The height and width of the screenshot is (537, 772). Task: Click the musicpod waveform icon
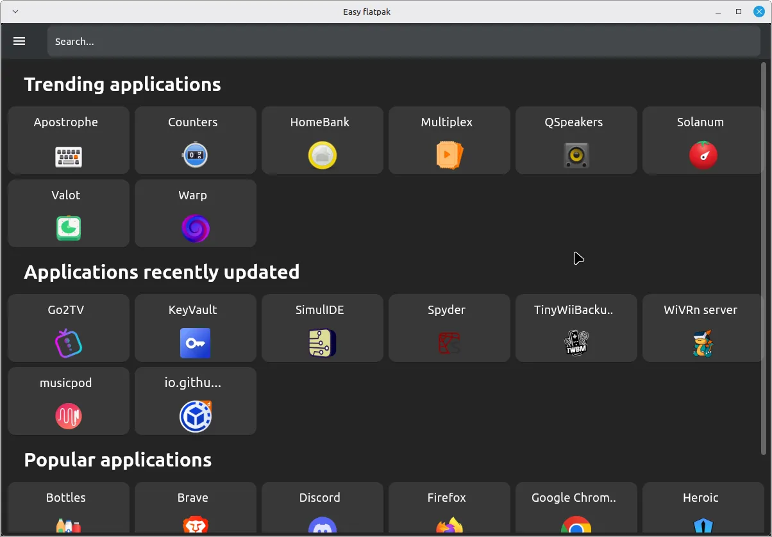point(69,417)
